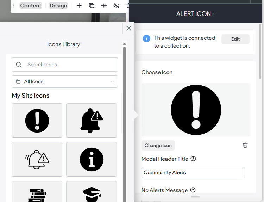This screenshot has height=202, width=264.
Task: Switch to the Content tab
Action: tap(31, 6)
